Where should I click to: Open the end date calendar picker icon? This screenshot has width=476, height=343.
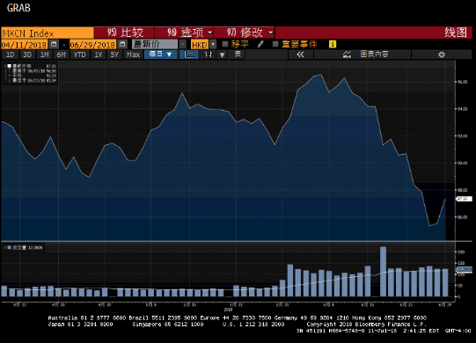tap(122, 44)
